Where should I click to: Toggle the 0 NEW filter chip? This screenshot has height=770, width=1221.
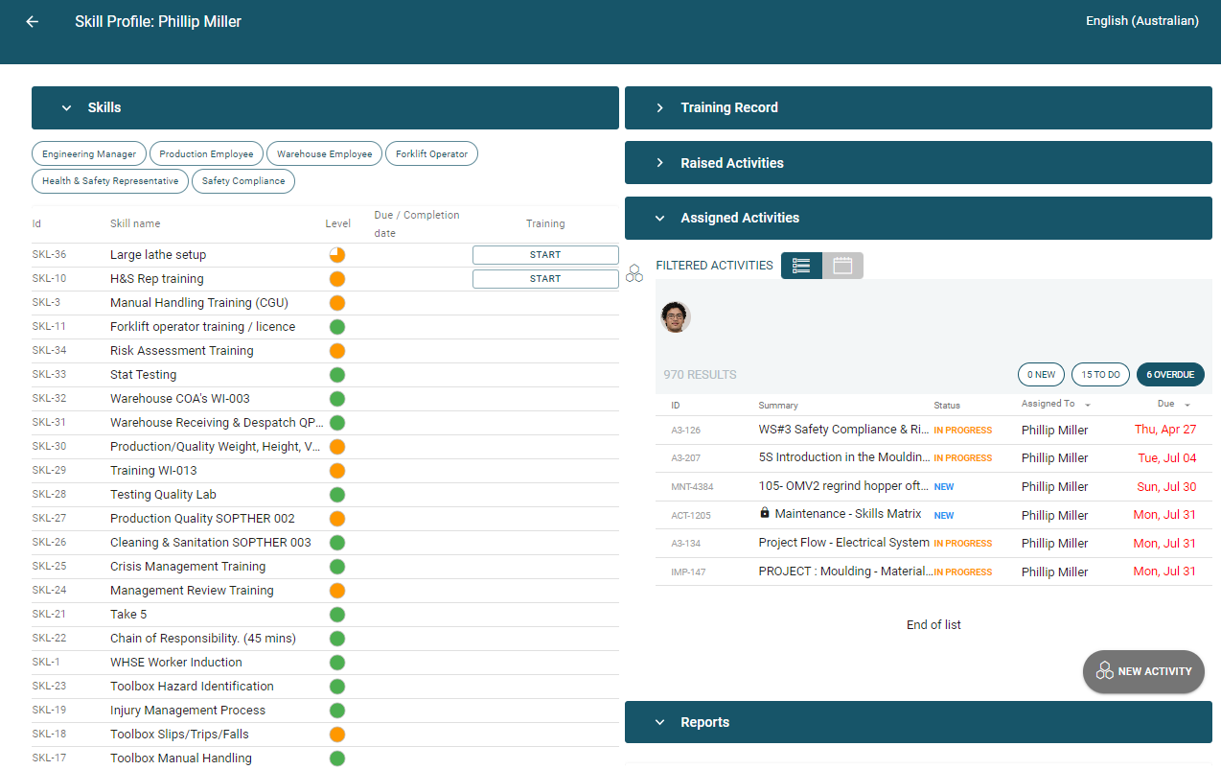click(x=1041, y=375)
